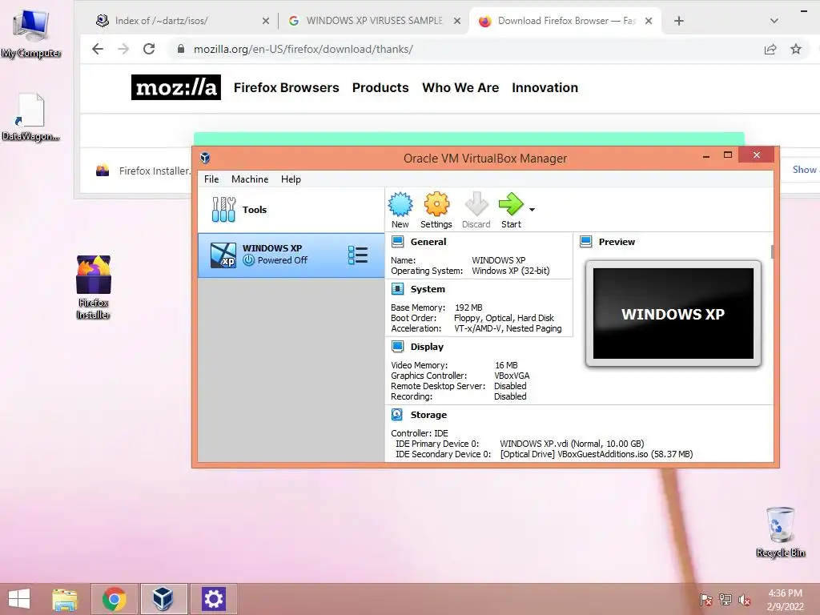Open the VirtualBox File menu
Viewport: 820px width, 615px height.
211,179
